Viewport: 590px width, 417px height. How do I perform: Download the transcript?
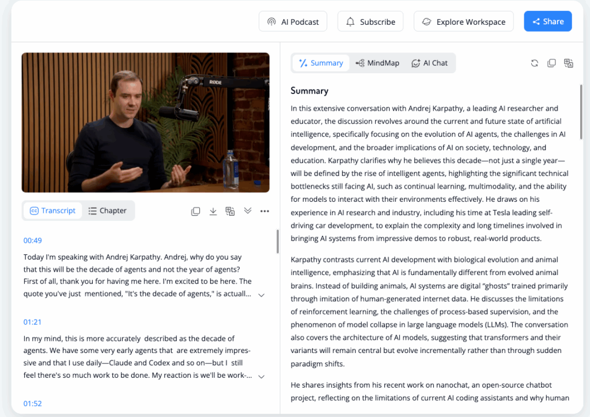pyautogui.click(x=213, y=211)
